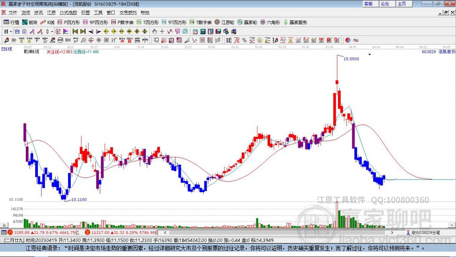Select the percent (%) retracement tool
The image size is (456, 257).
[244, 40]
